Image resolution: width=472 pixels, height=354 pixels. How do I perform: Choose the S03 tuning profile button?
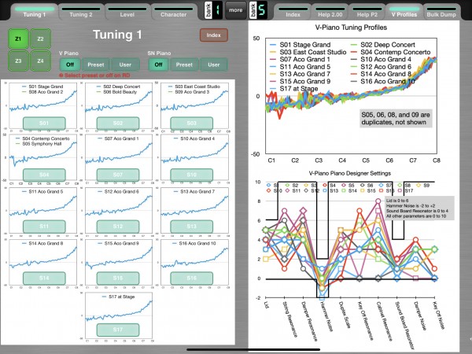click(192, 124)
